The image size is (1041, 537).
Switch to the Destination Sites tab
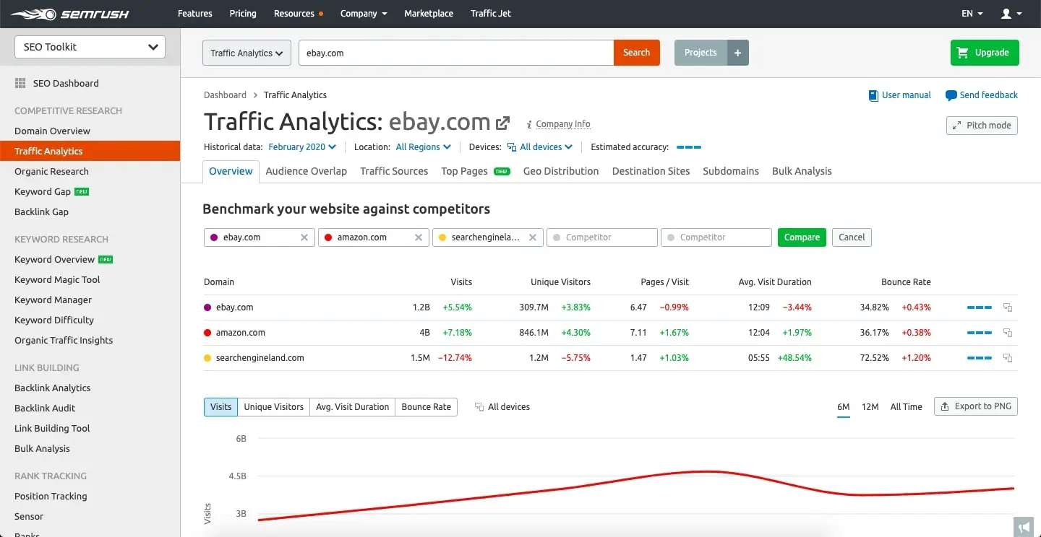[651, 172]
